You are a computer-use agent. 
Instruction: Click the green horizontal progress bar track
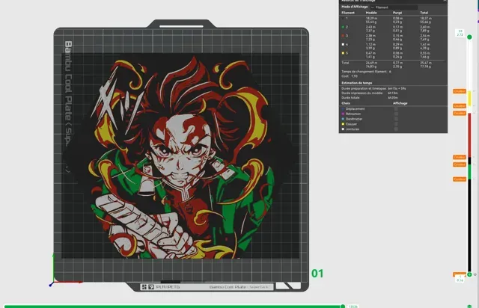coord(173,307)
